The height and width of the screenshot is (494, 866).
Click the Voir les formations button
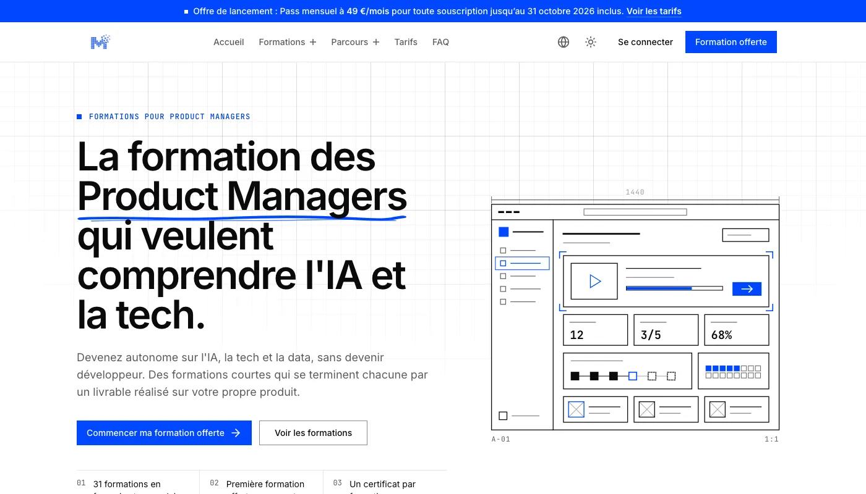pyautogui.click(x=313, y=433)
